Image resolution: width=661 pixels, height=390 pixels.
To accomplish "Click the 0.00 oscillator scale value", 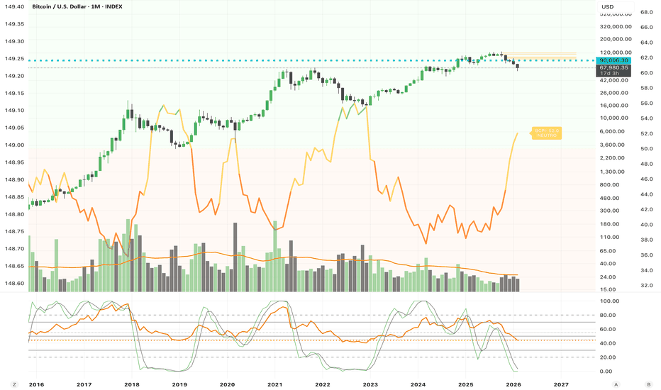I will point(606,372).
